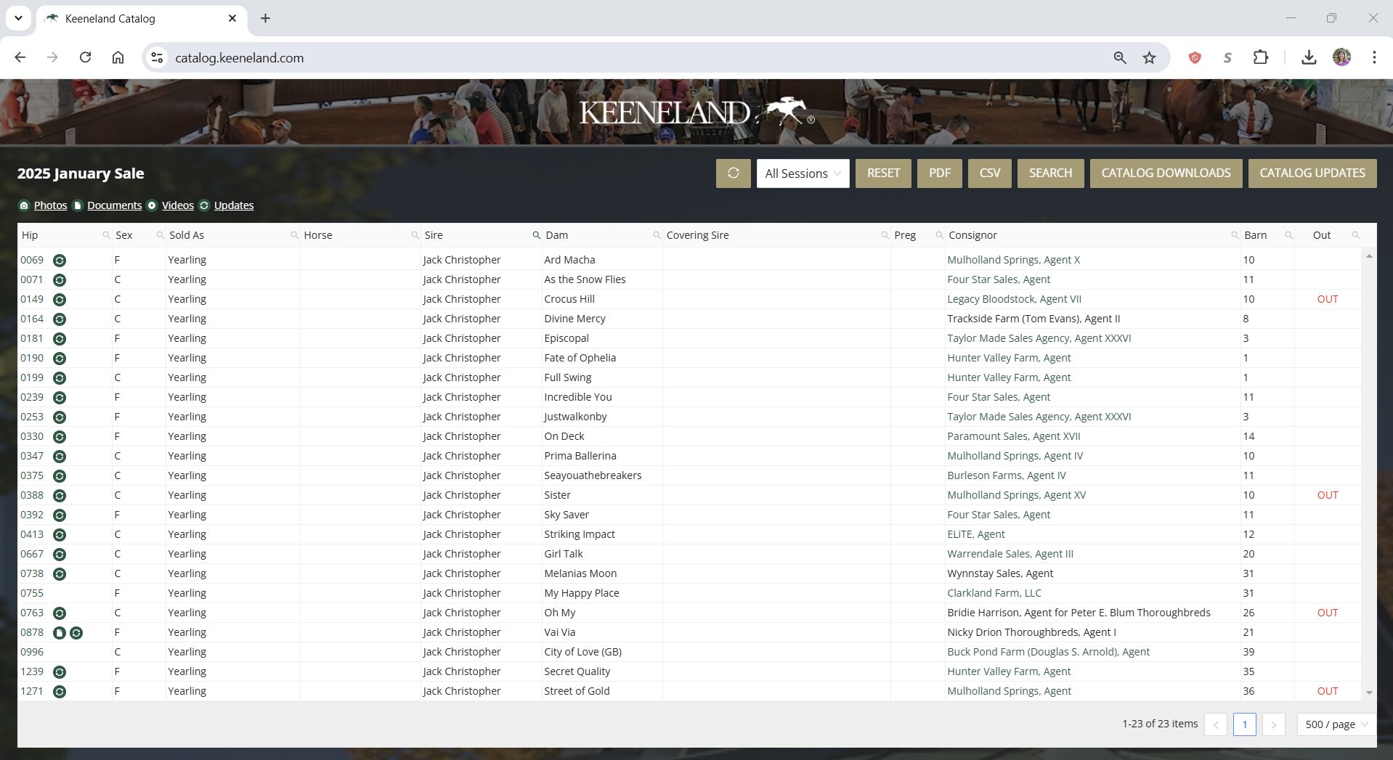Click the Consignor column search icon

tap(1235, 235)
